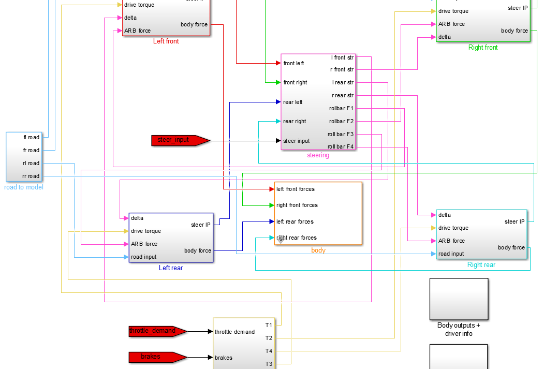This screenshot has height=369, width=544.
Task: Click the Body outputs + driver info block
Action: (459, 299)
